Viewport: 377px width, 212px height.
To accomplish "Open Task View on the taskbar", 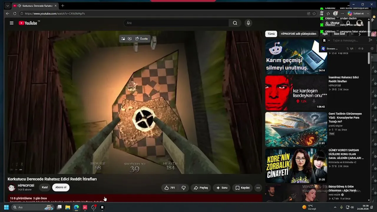I will 59,207.
